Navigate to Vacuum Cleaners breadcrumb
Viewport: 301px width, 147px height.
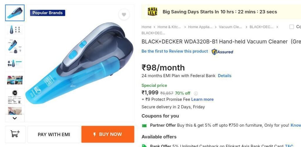click(230, 27)
